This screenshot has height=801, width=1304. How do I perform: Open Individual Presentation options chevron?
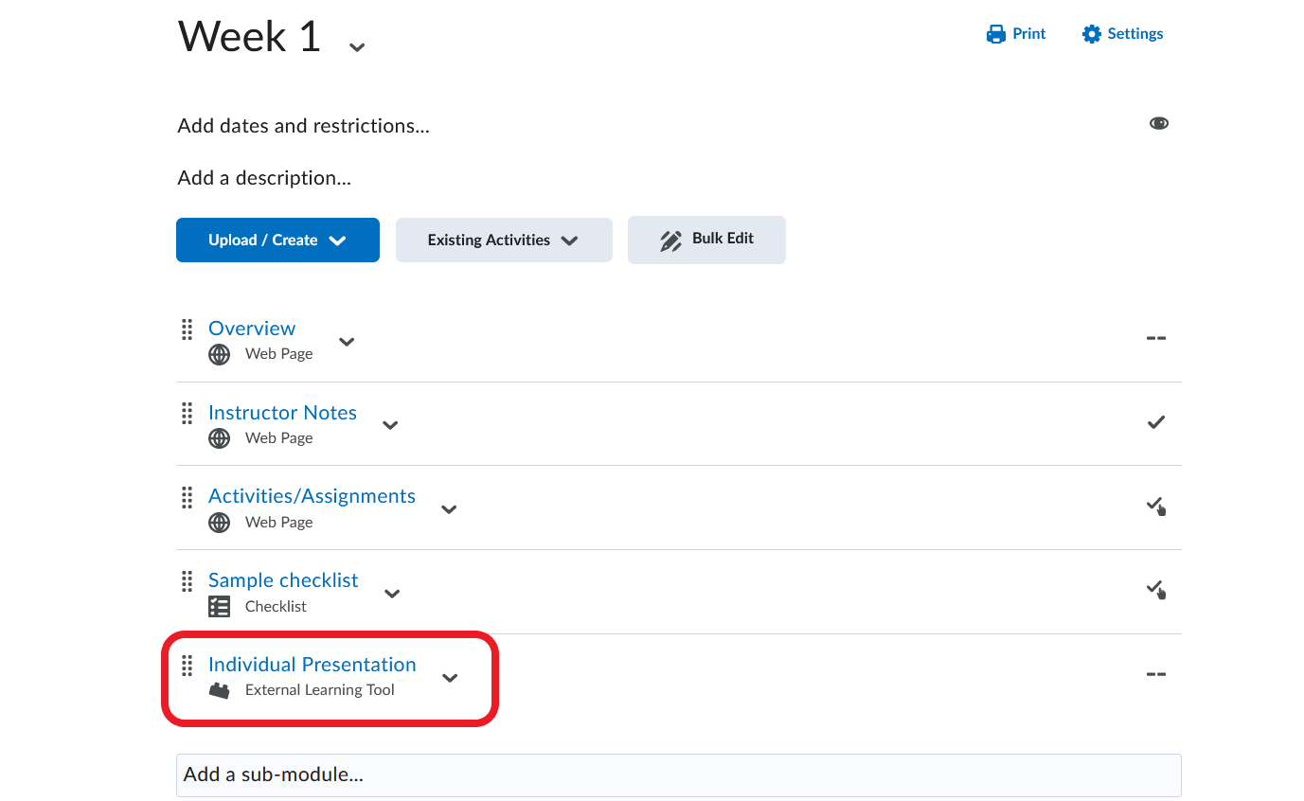[x=450, y=678]
